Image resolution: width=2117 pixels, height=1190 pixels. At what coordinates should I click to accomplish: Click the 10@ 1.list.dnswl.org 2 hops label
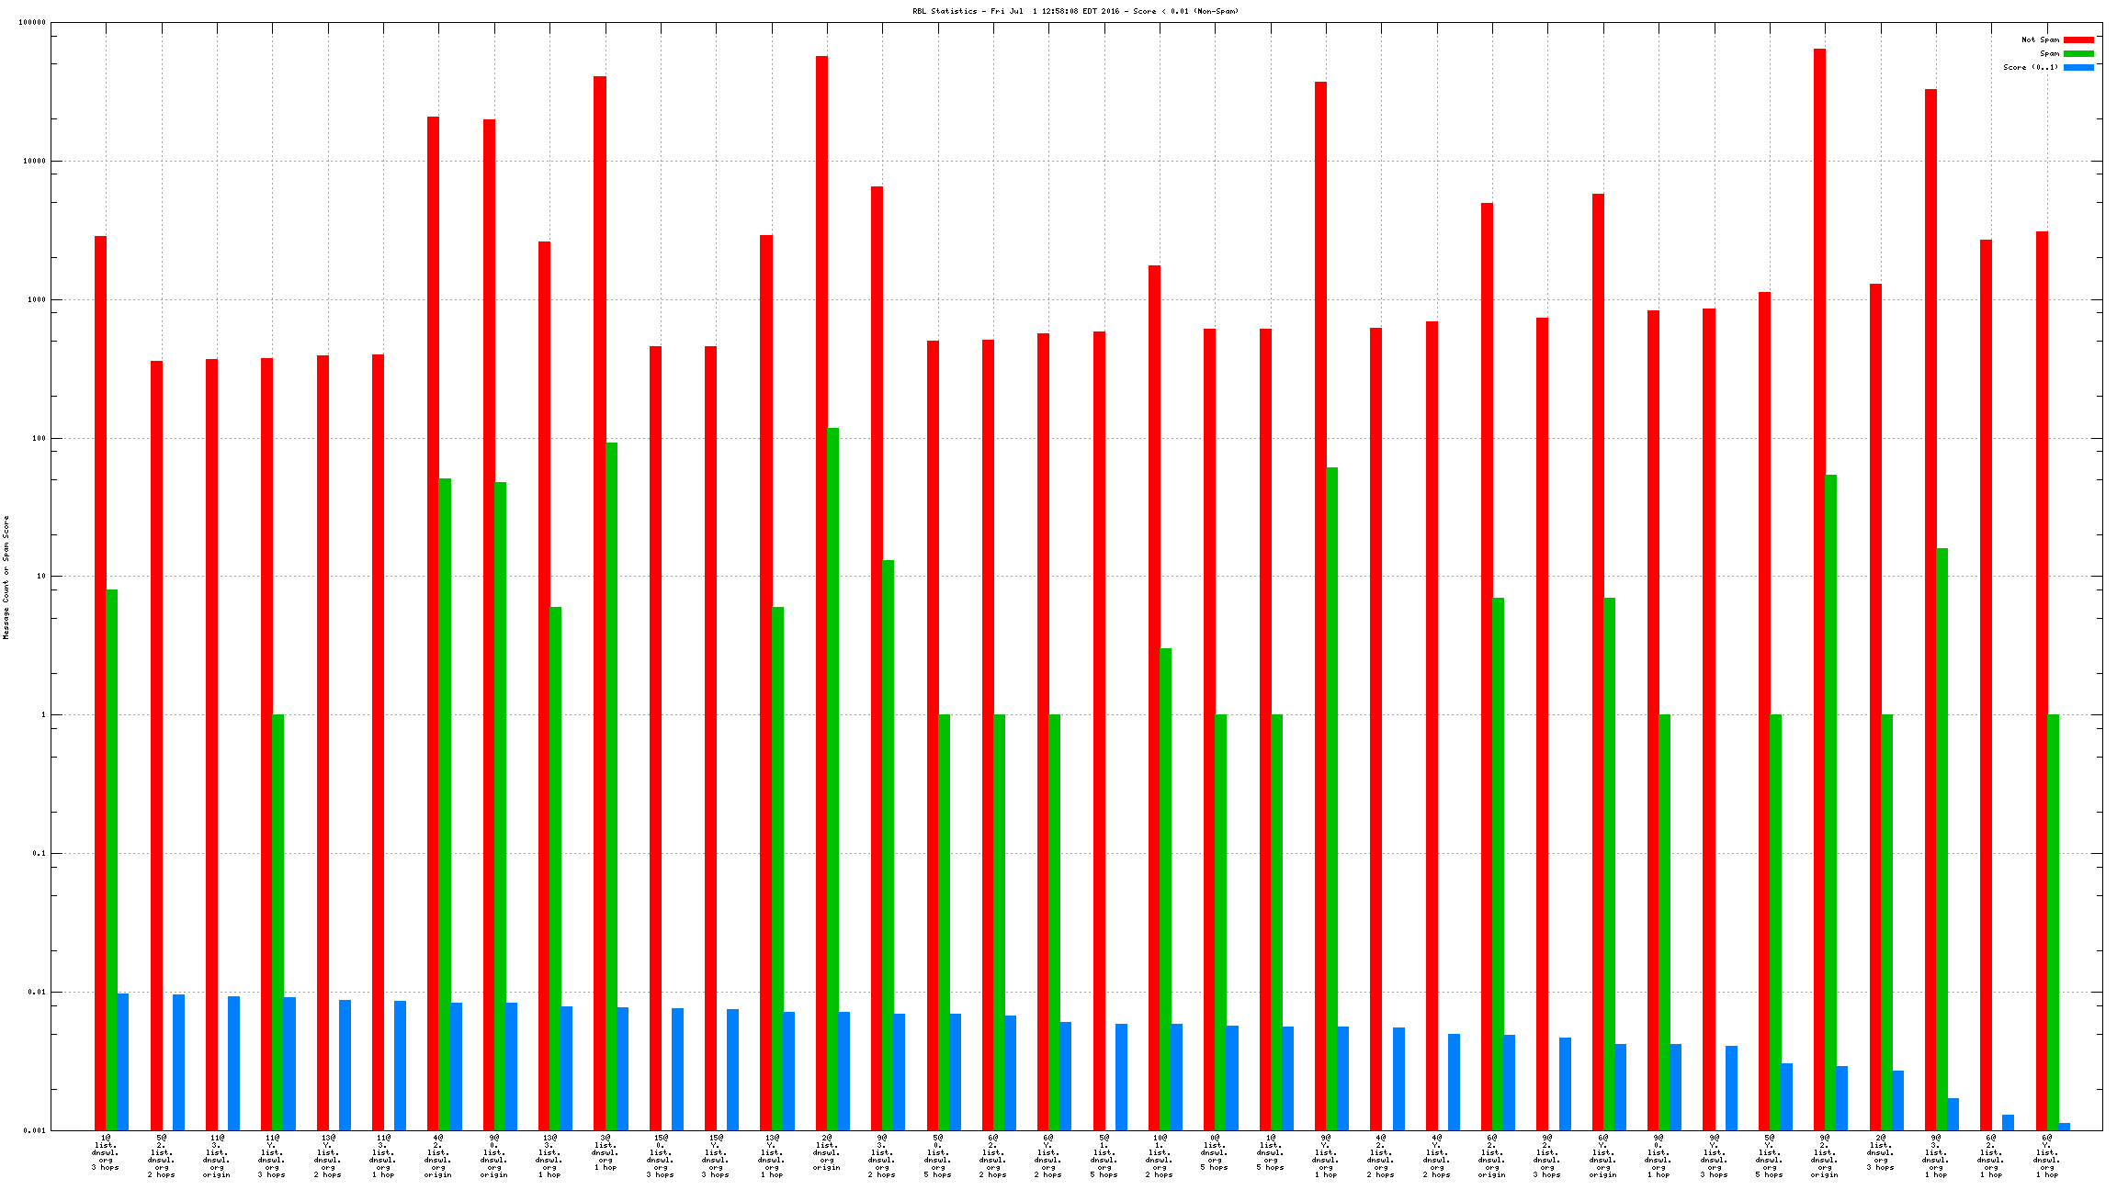[x=1160, y=1156]
